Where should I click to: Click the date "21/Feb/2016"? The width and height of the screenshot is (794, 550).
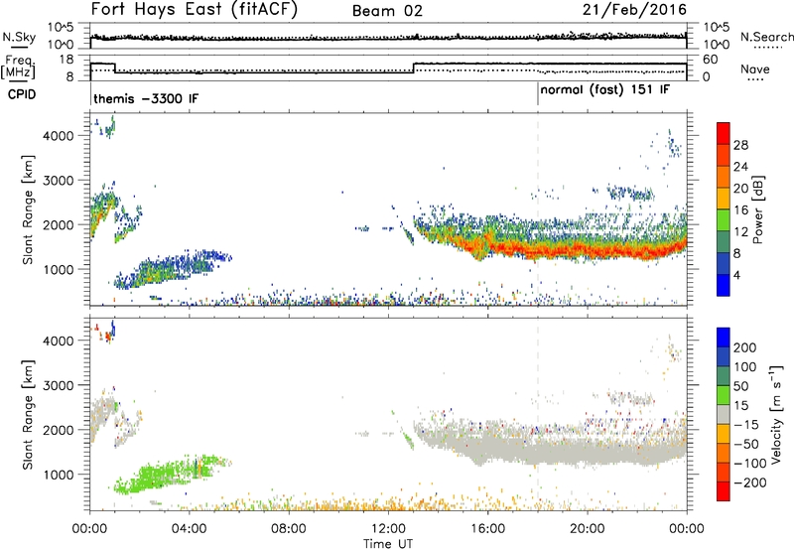[x=634, y=10]
